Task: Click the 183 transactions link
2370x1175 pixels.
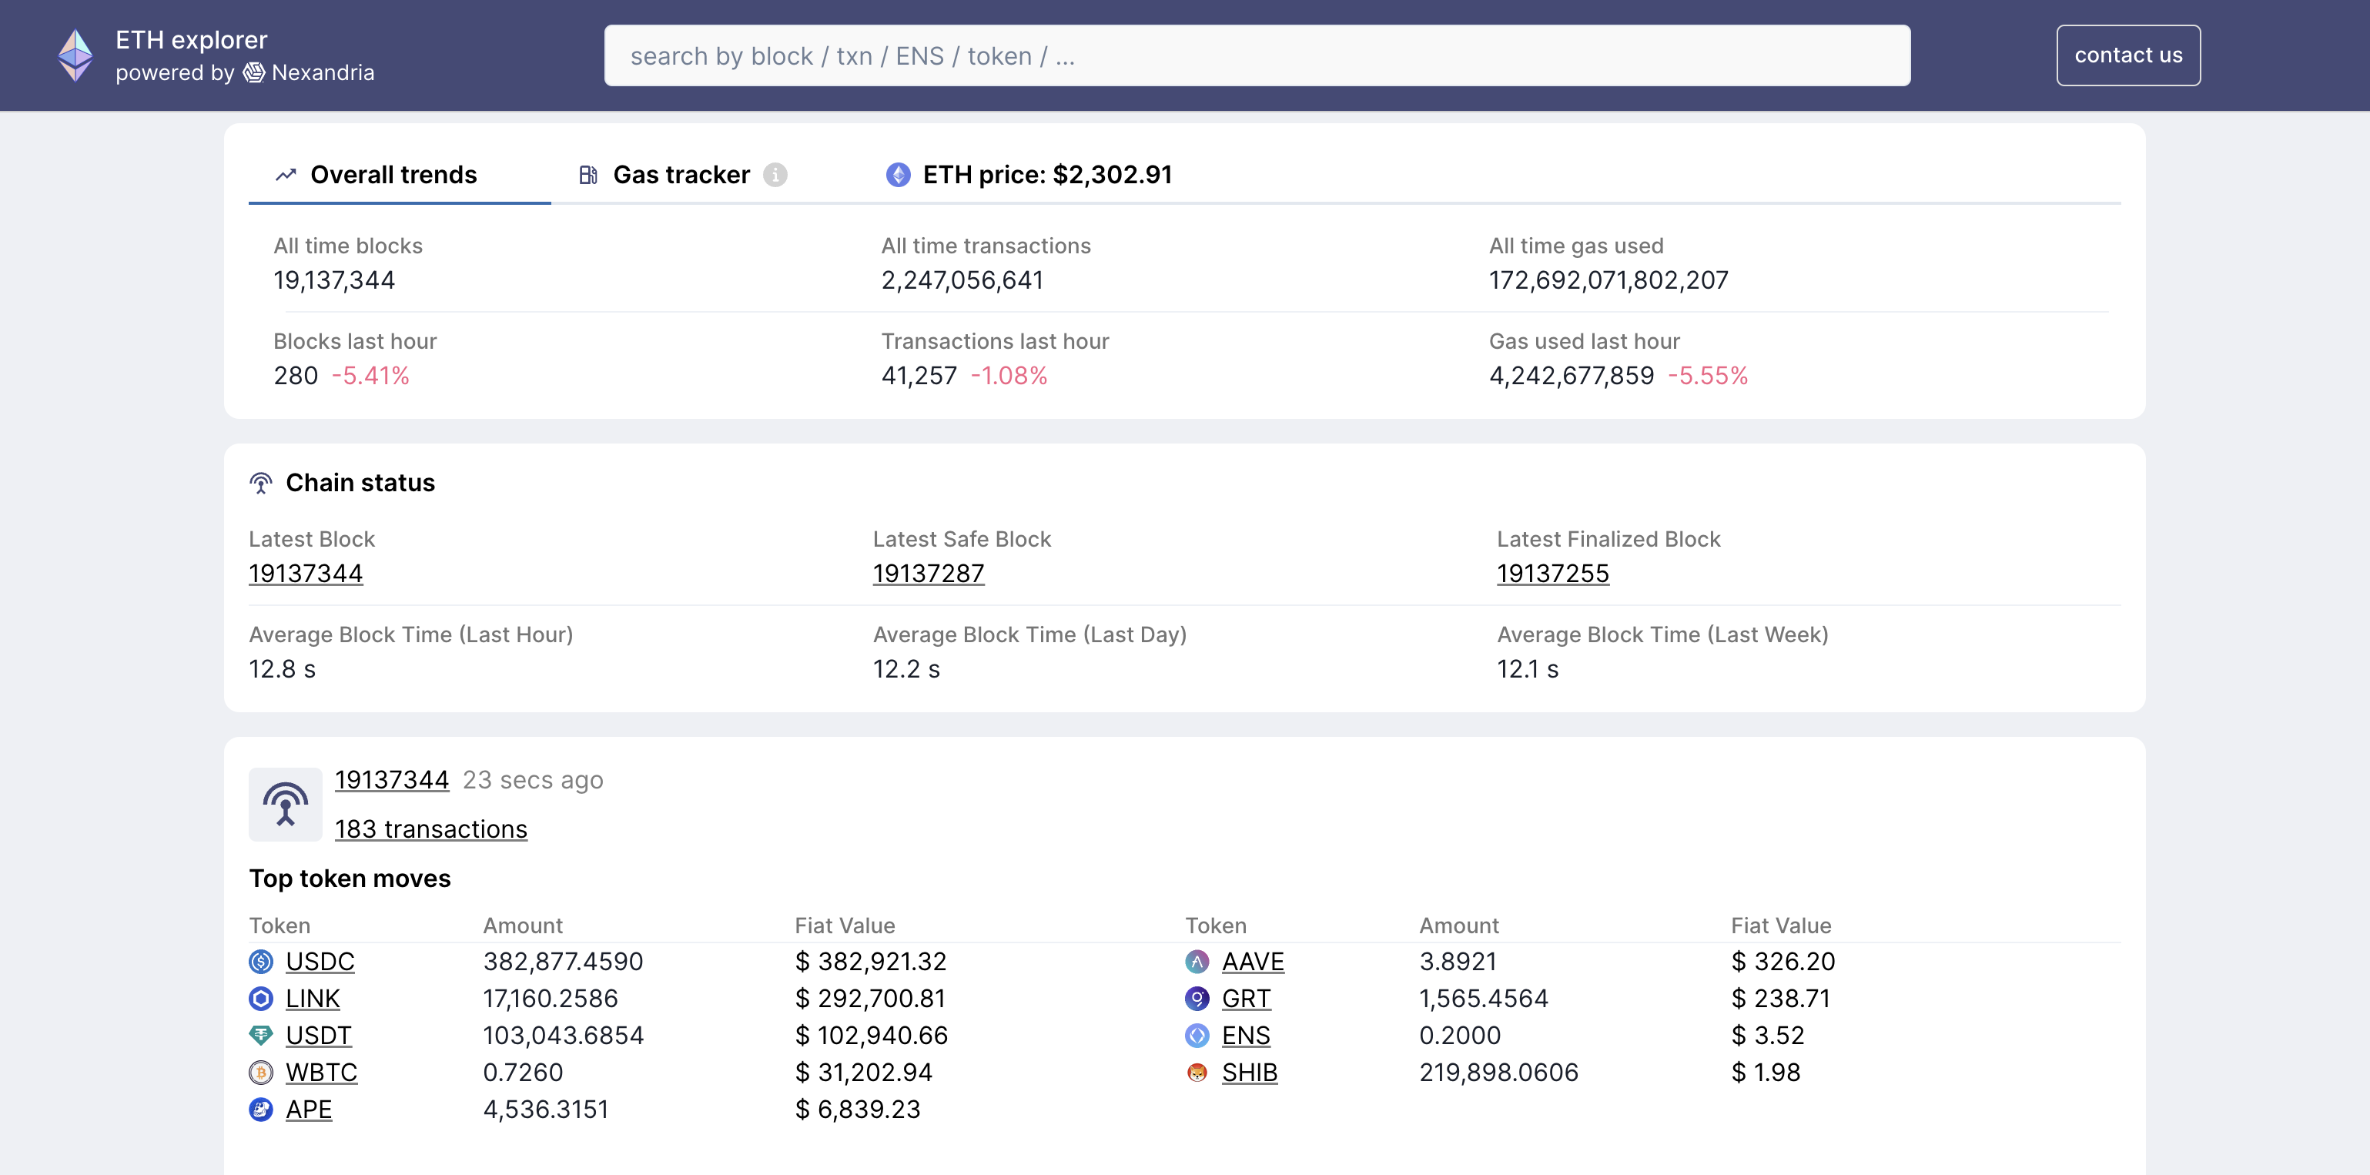Action: [430, 829]
